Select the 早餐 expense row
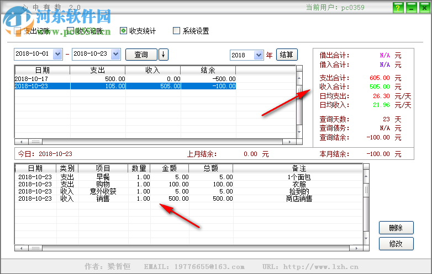This screenshot has width=432, height=274. (x=189, y=177)
